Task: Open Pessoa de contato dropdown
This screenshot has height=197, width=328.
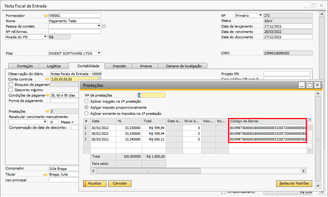Action: click(x=99, y=26)
